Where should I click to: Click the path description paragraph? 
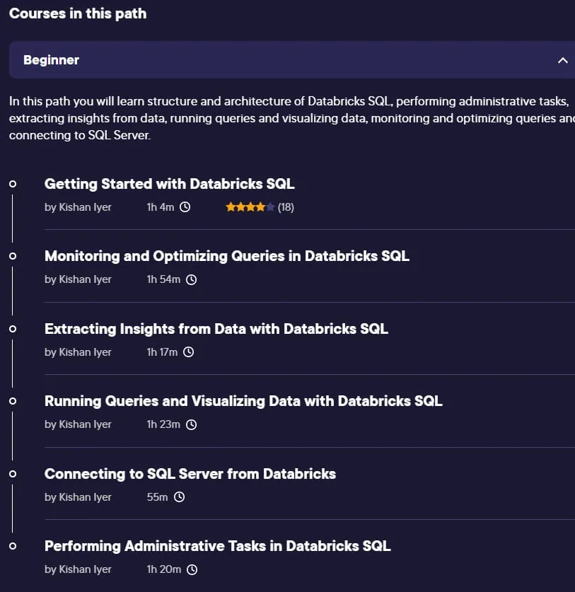(x=291, y=118)
